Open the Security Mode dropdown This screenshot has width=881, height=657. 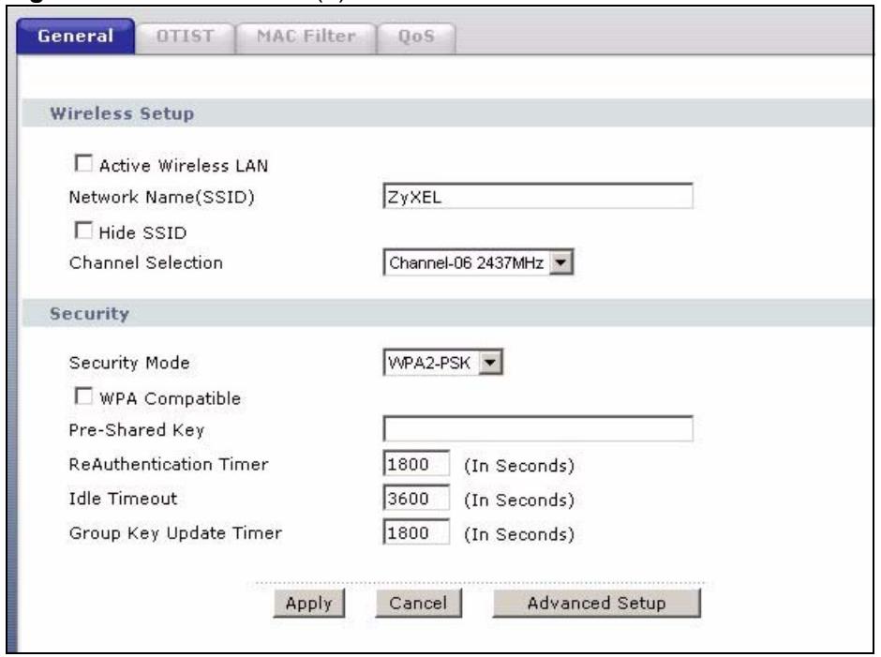pos(442,363)
